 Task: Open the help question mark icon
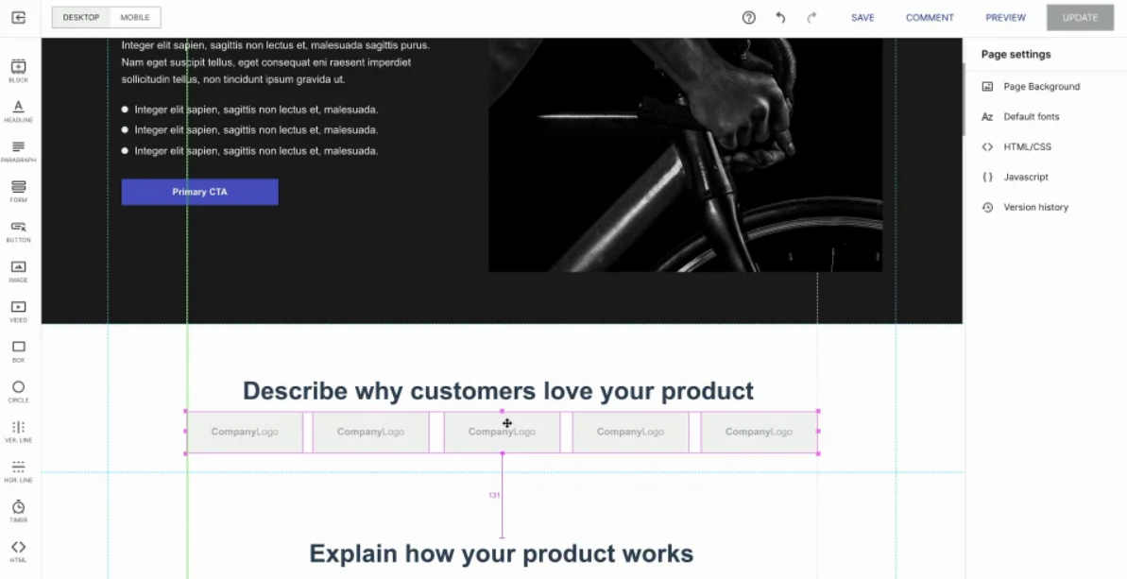coord(749,17)
